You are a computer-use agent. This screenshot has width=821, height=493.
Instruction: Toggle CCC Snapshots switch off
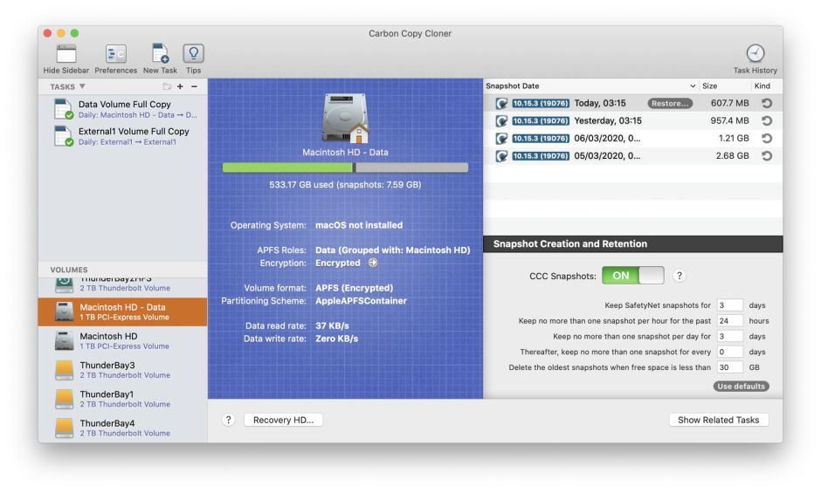point(632,276)
